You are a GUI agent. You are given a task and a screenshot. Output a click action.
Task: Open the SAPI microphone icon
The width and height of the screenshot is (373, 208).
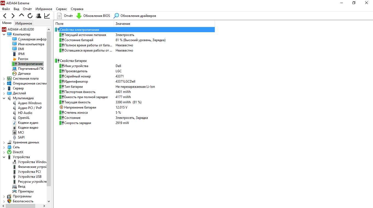pyautogui.click(x=14, y=137)
